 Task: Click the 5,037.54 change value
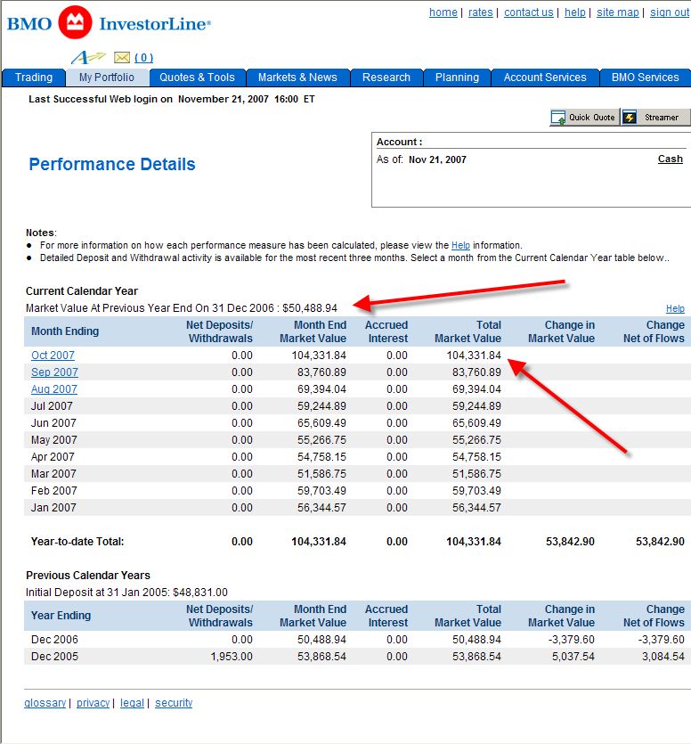pyautogui.click(x=573, y=657)
